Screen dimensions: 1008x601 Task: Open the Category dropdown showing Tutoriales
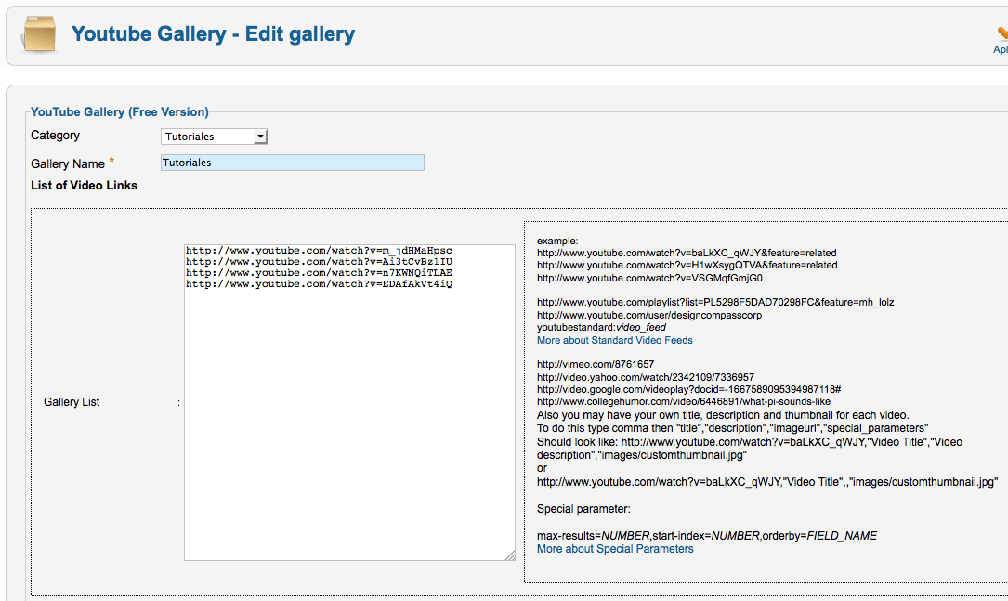tap(214, 137)
